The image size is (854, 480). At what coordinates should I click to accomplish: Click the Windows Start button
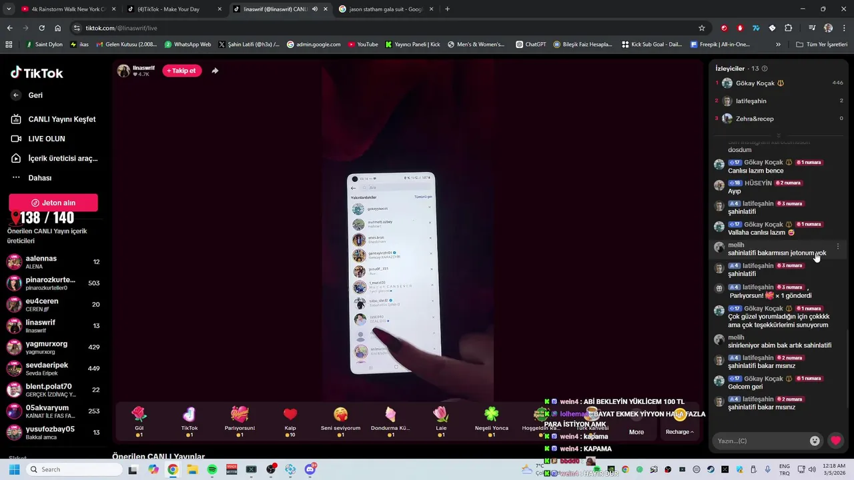coord(14,469)
